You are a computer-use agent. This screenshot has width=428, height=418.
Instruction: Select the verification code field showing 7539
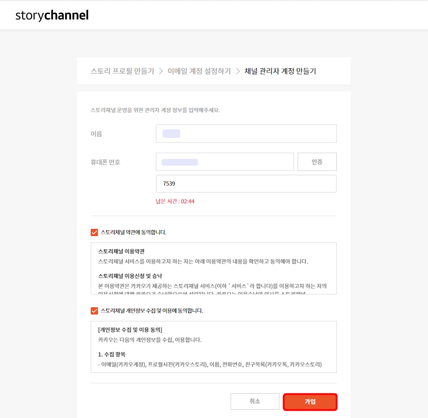pyautogui.click(x=246, y=183)
